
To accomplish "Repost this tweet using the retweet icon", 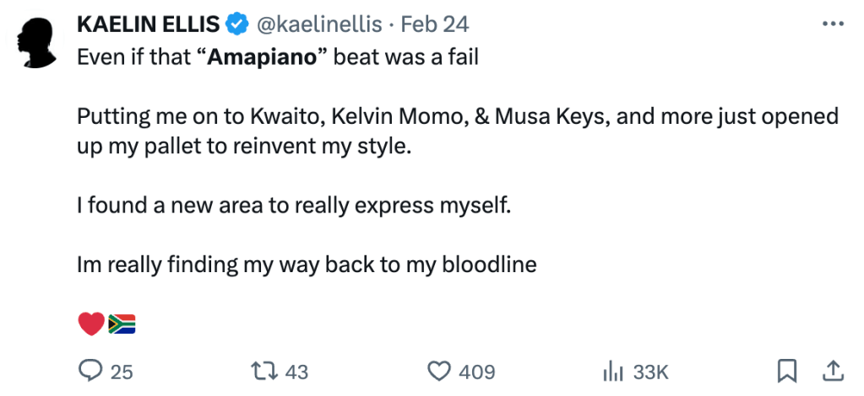I will pos(265,371).
